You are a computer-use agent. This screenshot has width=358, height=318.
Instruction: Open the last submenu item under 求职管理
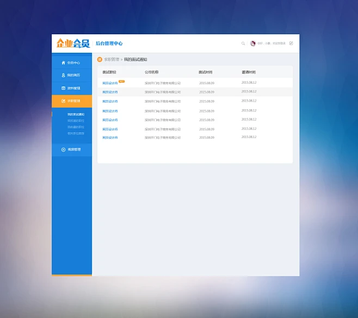point(76,133)
